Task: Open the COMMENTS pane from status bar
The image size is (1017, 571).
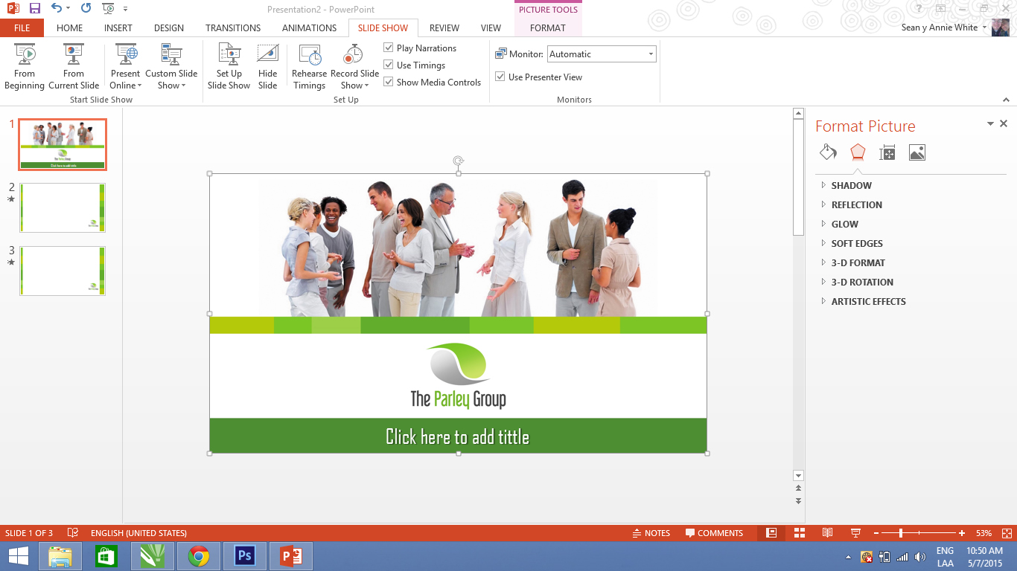Action: (x=714, y=533)
